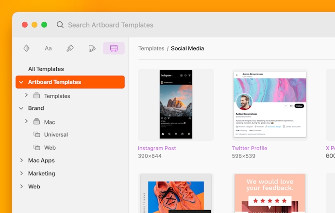This screenshot has width=335, height=213.
Task: Switch to Text Styles tab (Aa)
Action: pos(48,48)
